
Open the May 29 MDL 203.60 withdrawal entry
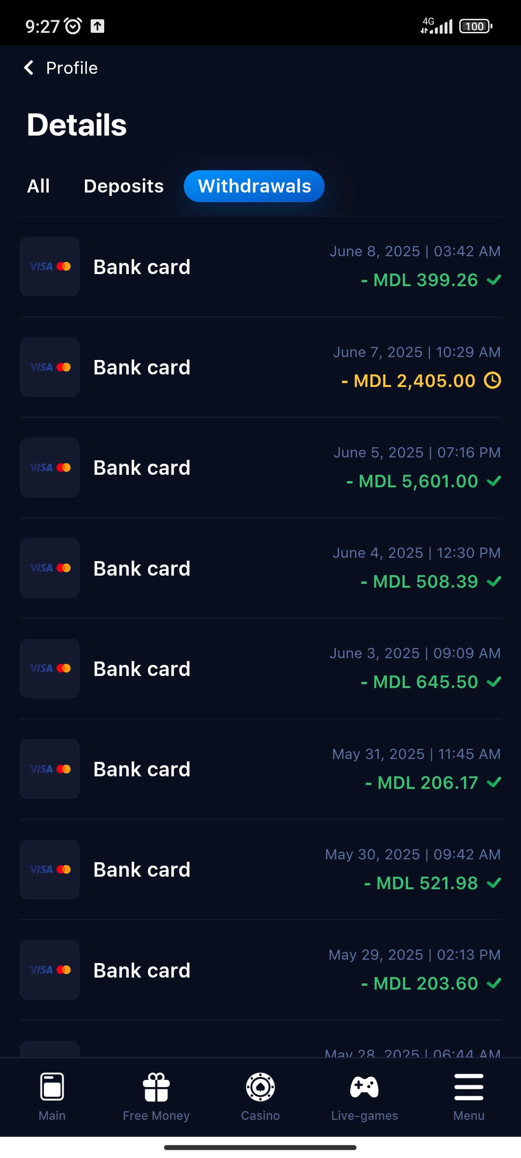[x=260, y=969]
